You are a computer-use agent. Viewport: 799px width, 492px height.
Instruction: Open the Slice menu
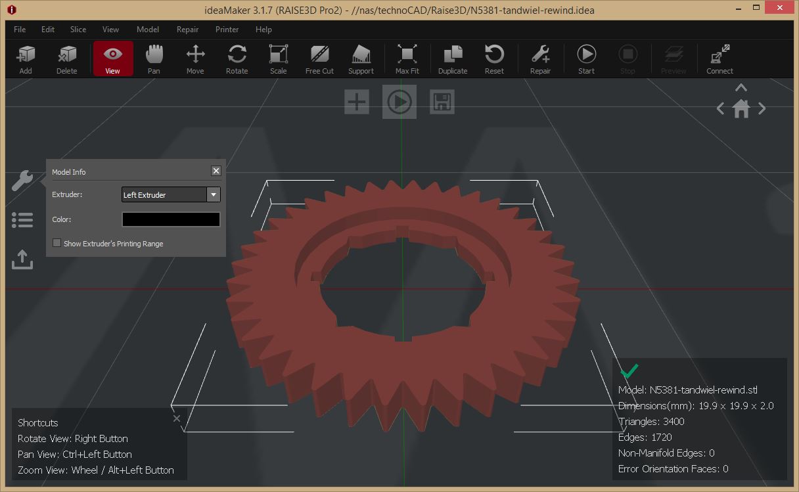tap(78, 30)
